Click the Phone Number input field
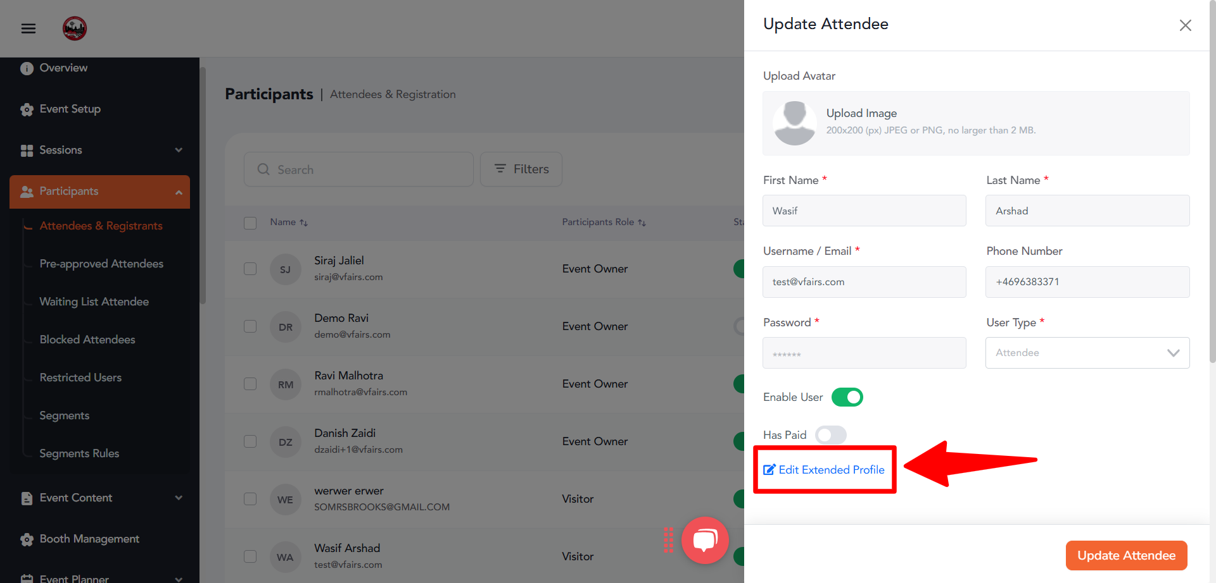1216x583 pixels. point(1087,282)
